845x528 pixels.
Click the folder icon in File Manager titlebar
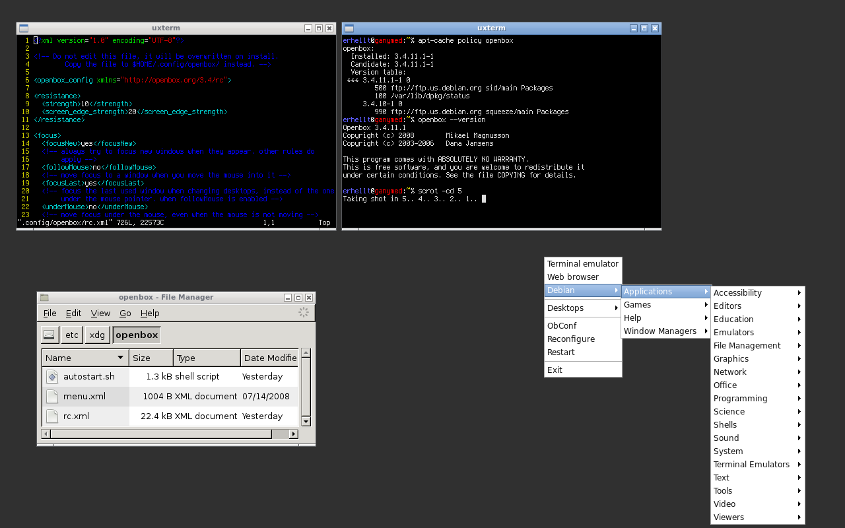[x=44, y=297]
